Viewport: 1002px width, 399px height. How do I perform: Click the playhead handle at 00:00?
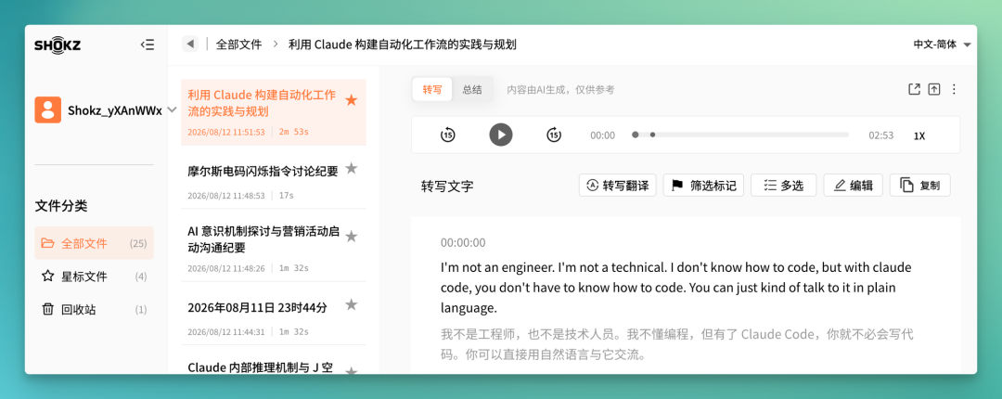636,135
